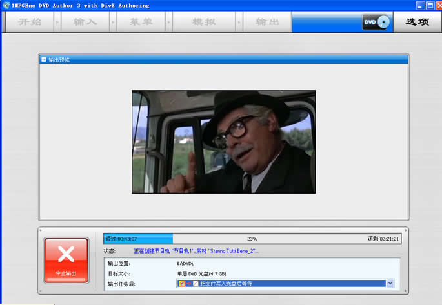442x305 pixels.
Task: Click the 输出位置: label
Action: click(119, 264)
